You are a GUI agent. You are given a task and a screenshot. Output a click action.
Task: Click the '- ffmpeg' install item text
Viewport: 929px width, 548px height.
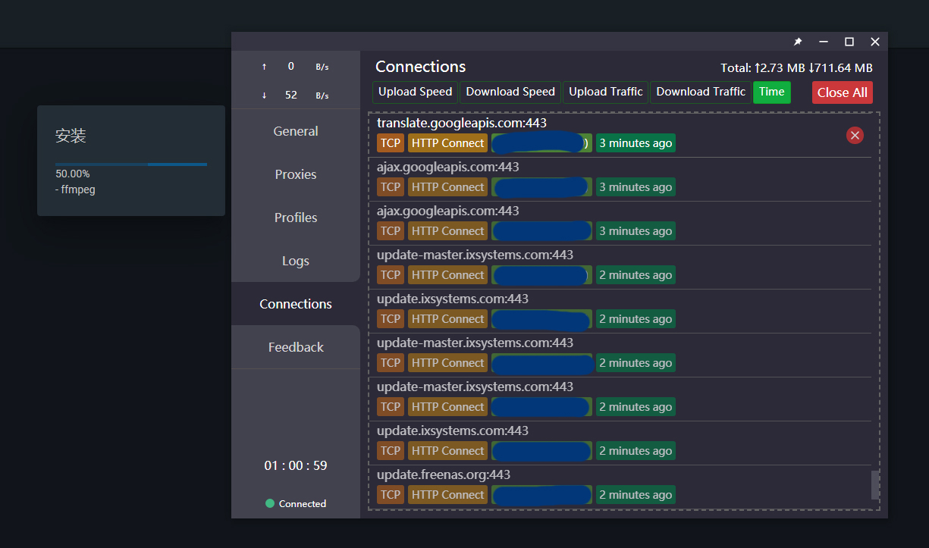pos(76,189)
